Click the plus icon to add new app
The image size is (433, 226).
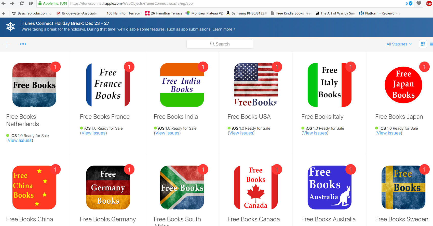tap(7, 44)
